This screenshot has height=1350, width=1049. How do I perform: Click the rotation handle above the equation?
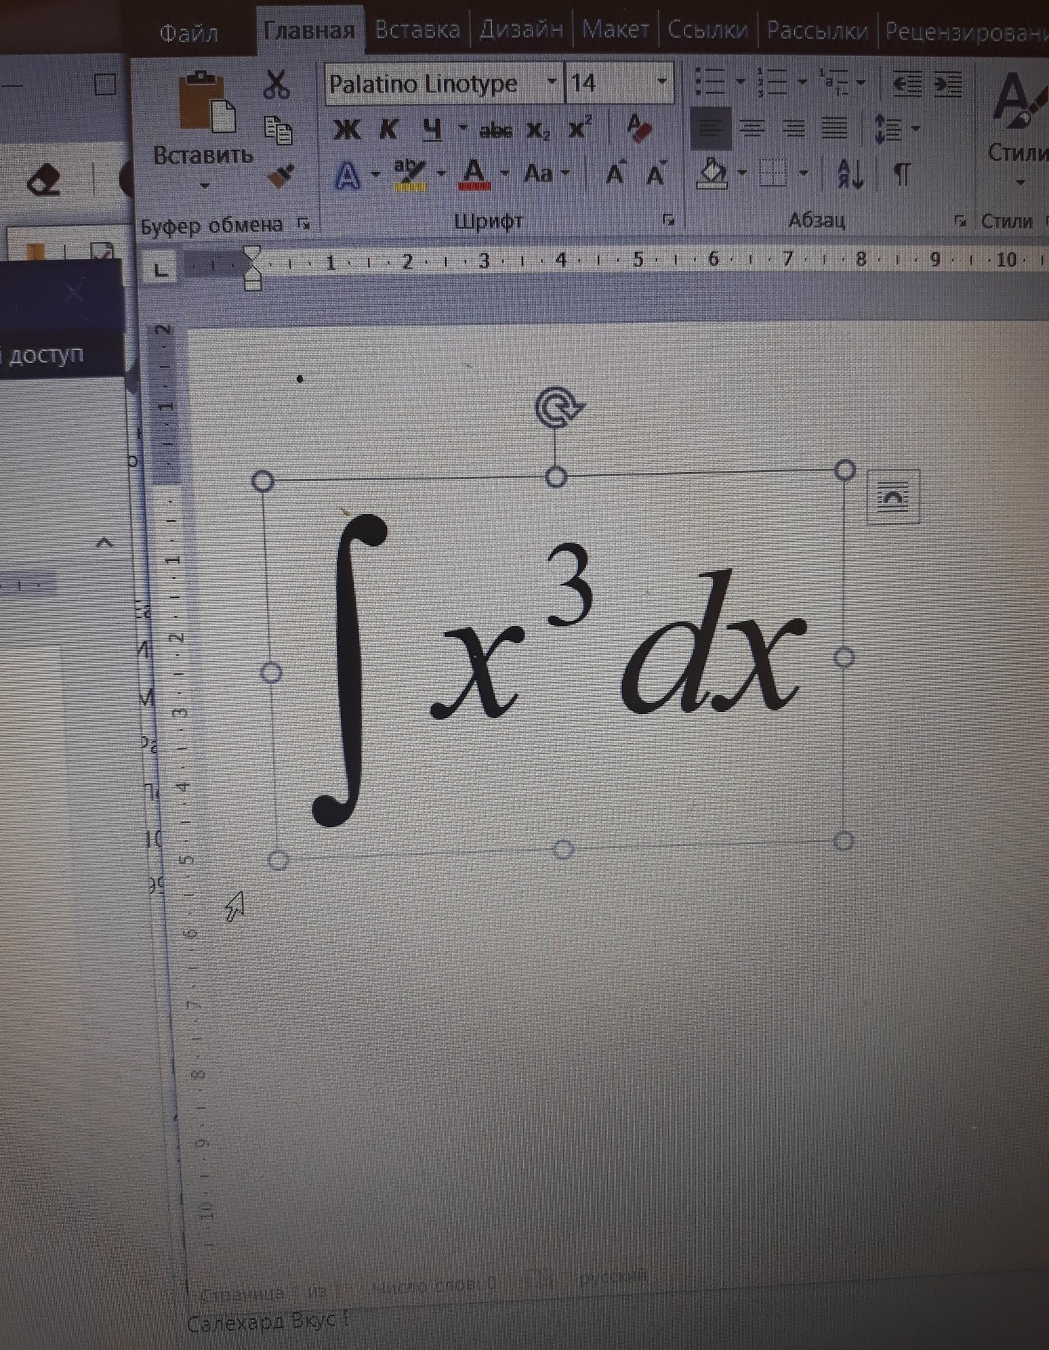559,406
